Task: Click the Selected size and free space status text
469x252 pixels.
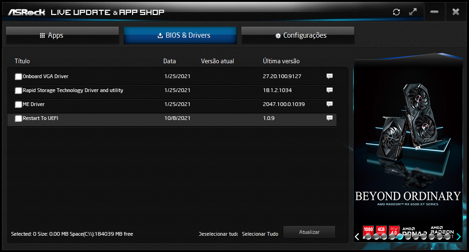Action: [72, 234]
